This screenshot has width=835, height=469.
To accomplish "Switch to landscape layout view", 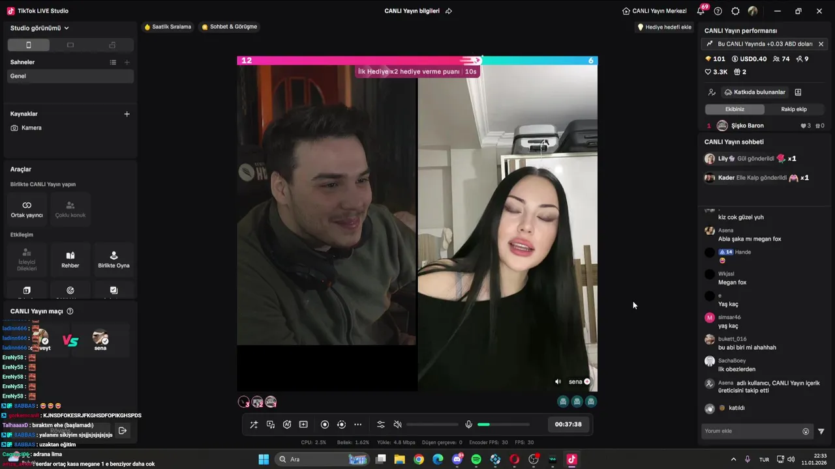I will 70,45.
